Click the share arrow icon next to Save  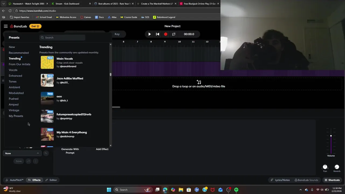29,161
